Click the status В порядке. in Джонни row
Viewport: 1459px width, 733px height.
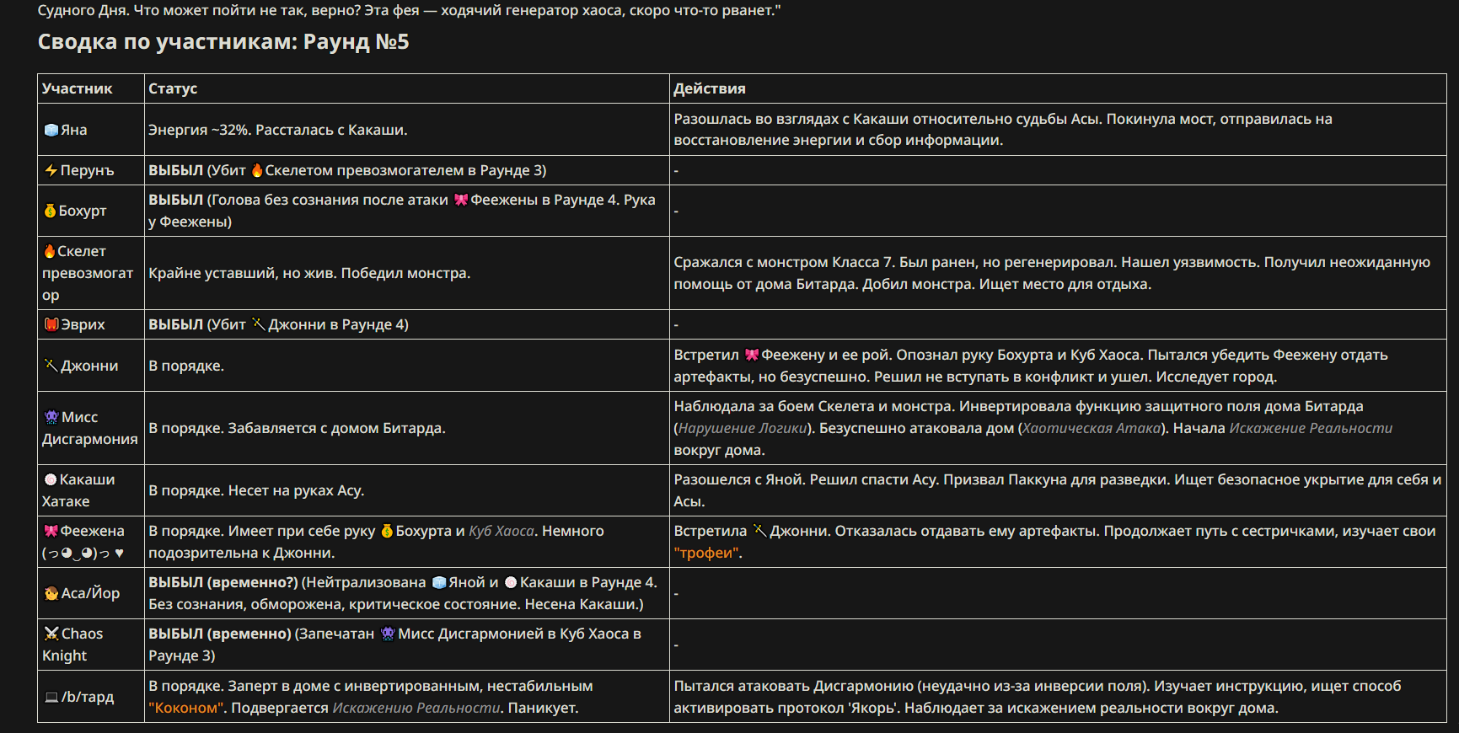pyautogui.click(x=186, y=366)
